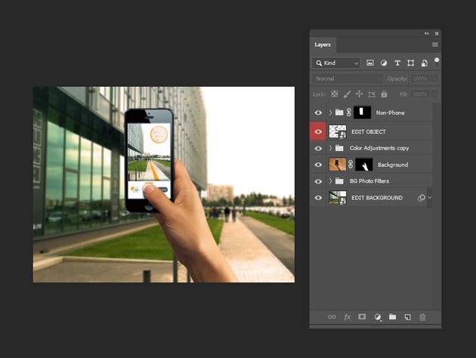Click the EDIT OBJECT smart object thumbnail

point(338,131)
